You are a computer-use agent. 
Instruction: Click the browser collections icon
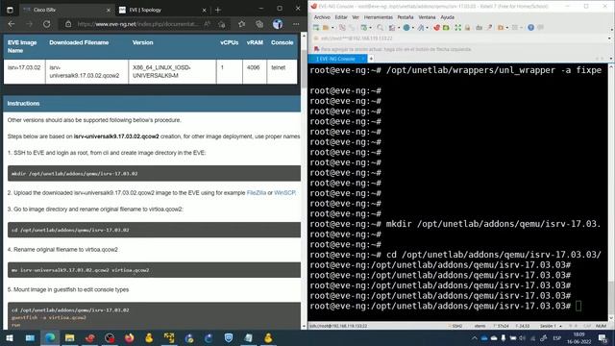(x=259, y=24)
